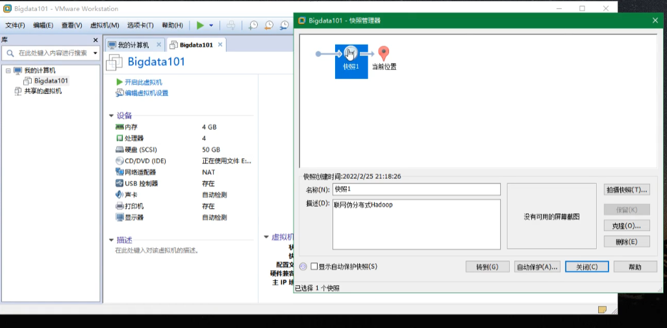Screen dimensions: 667x328
Task: Click the 删除(E) button
Action: coord(627,241)
